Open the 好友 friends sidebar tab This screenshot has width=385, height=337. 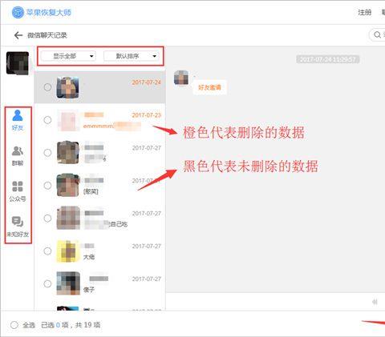coord(18,120)
